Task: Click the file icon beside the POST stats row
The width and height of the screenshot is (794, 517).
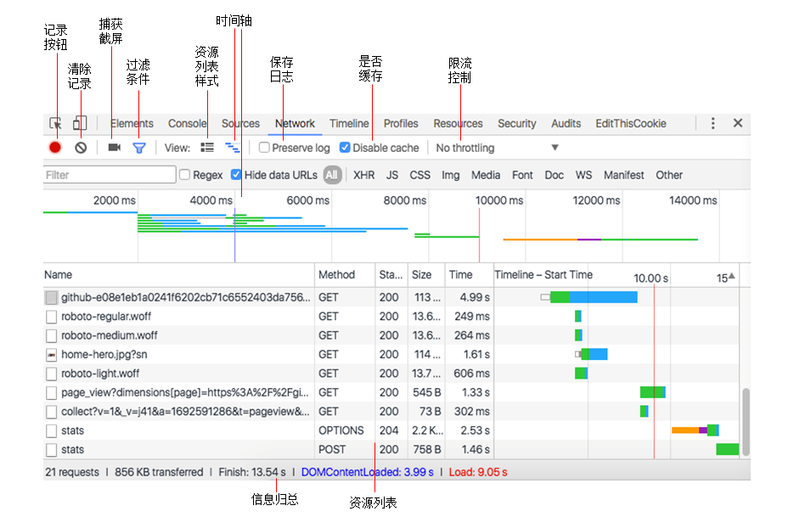Action: (x=51, y=450)
